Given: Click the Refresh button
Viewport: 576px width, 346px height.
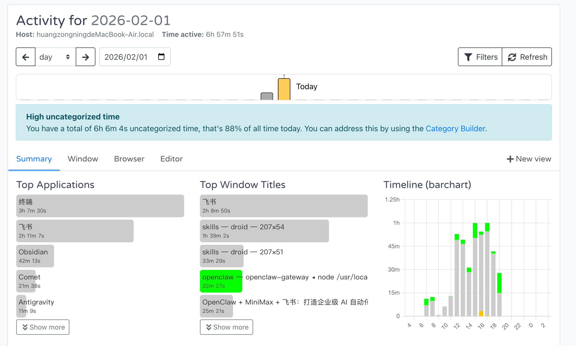Looking at the screenshot, I should coord(527,57).
